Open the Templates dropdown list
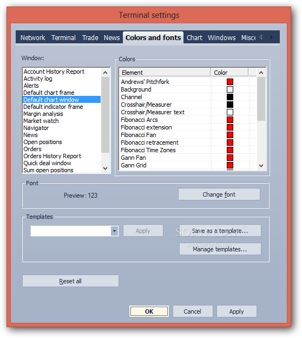 pos(114,231)
